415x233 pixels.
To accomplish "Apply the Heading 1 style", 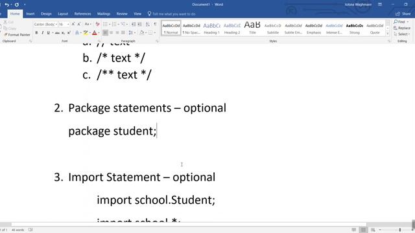I will (212, 28).
